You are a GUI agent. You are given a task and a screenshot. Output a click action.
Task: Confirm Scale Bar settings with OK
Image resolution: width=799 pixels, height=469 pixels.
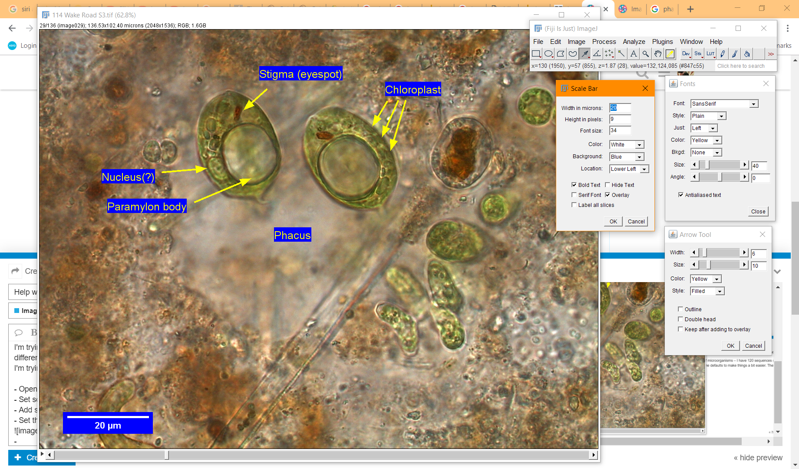612,221
